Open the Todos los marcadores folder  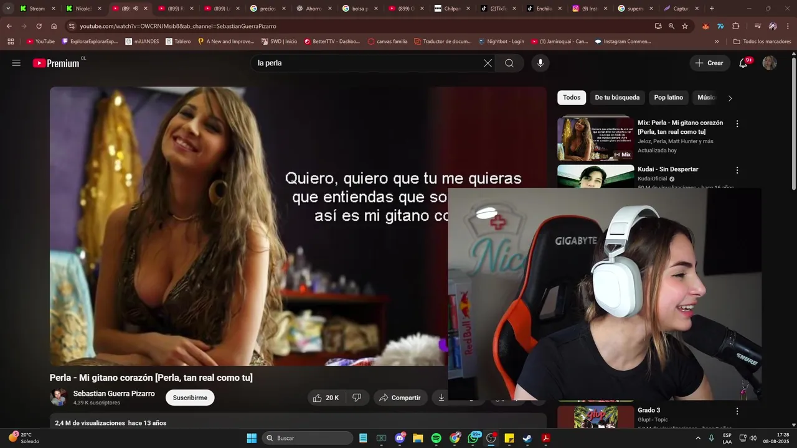[x=762, y=42]
